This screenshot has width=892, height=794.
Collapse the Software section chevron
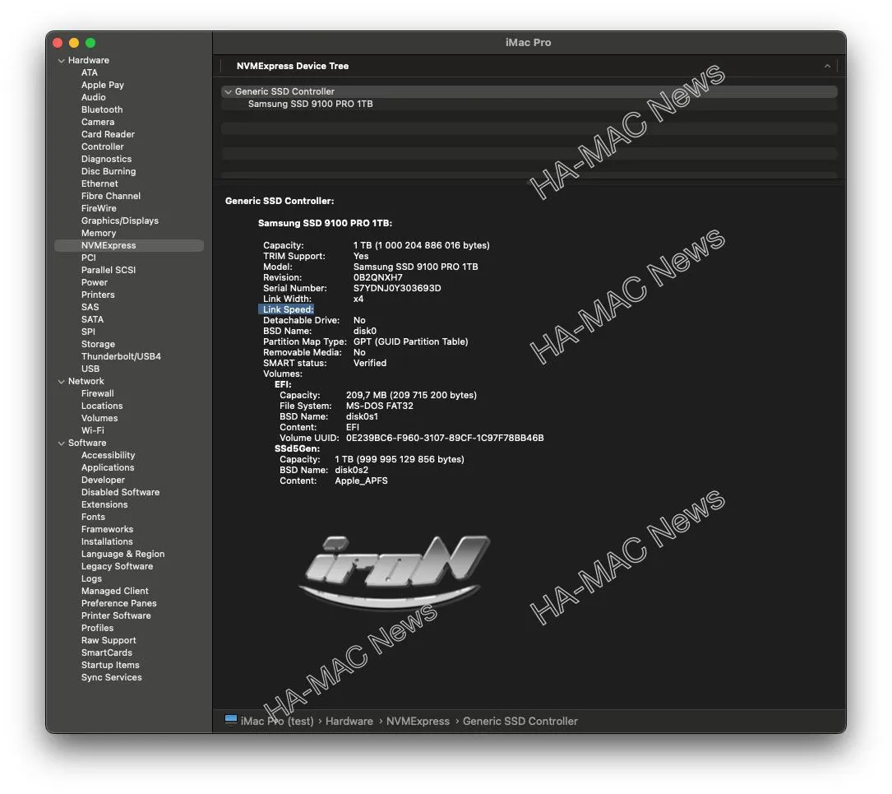click(62, 443)
